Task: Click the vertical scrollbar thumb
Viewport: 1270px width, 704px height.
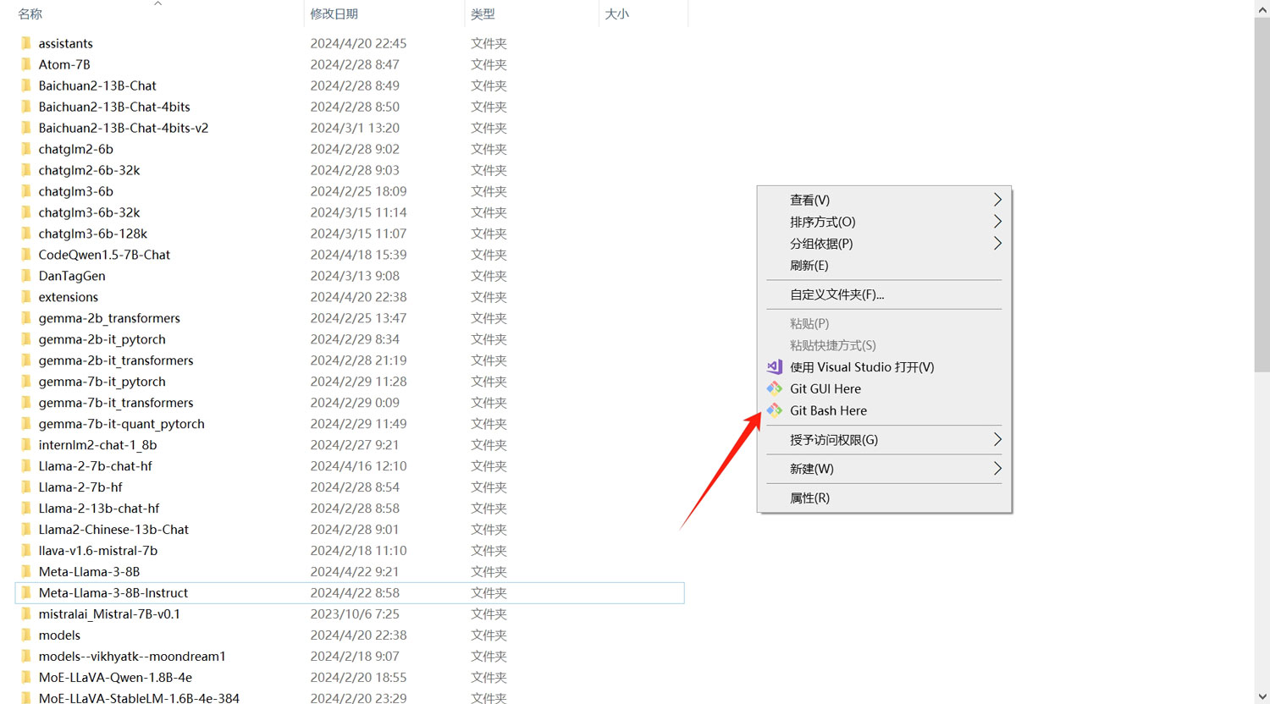Action: [x=1262, y=195]
